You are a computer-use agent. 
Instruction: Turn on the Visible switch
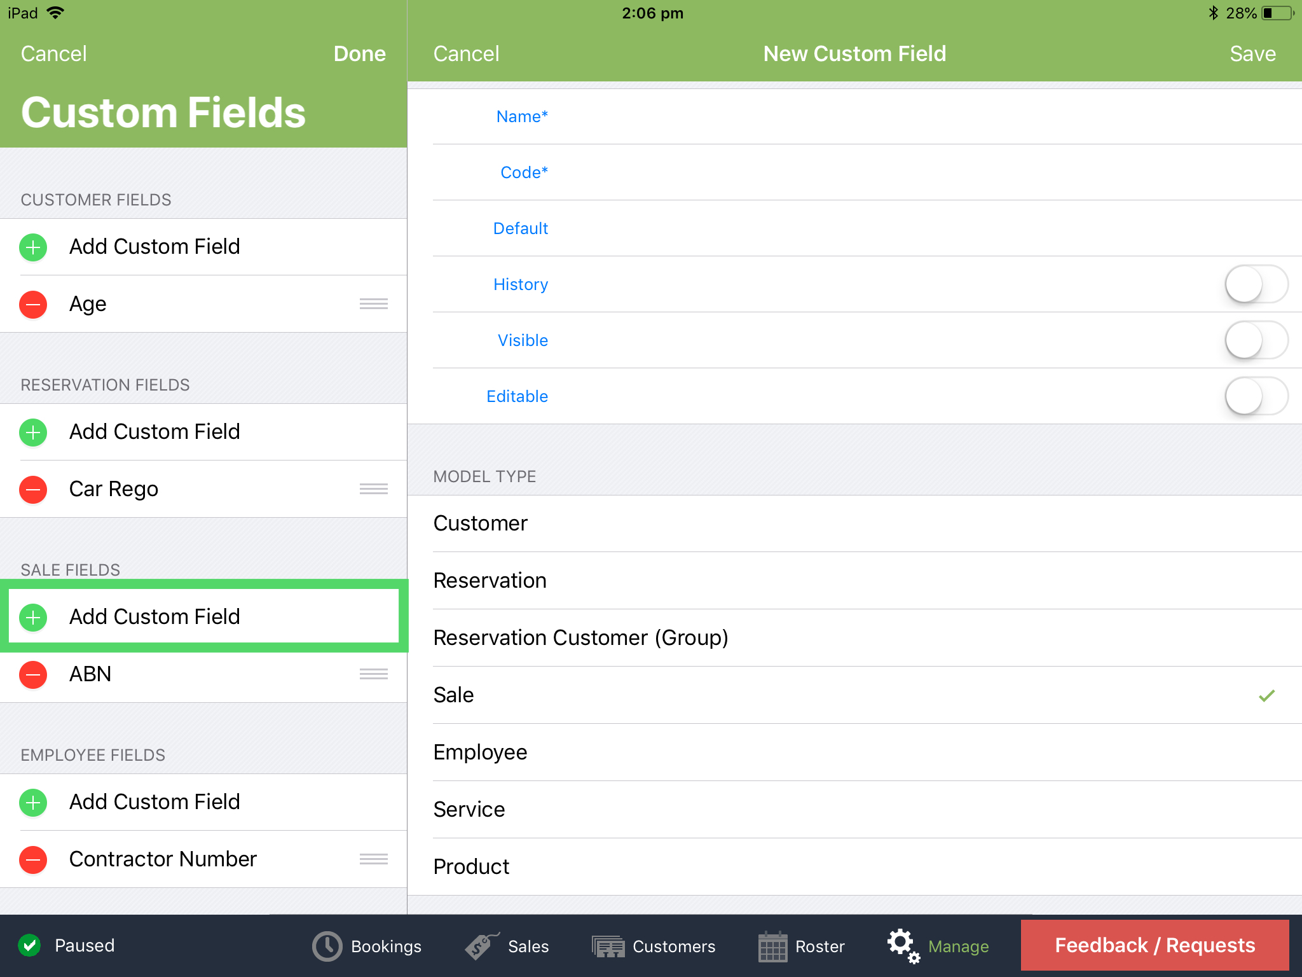[x=1256, y=340]
